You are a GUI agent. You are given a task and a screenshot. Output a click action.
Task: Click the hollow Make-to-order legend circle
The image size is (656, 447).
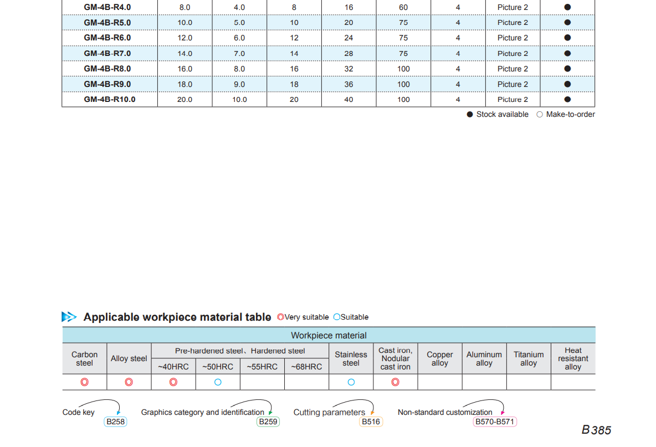540,115
